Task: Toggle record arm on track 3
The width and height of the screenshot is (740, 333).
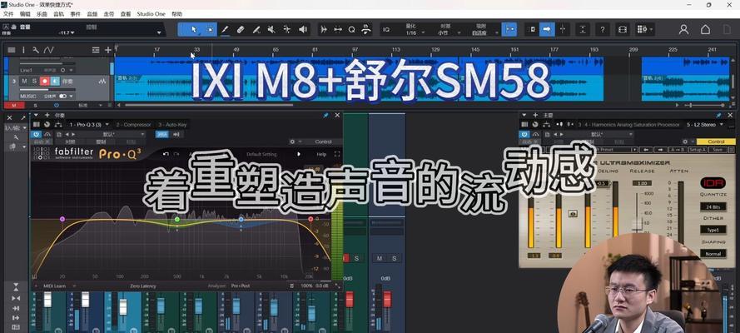Action: point(44,81)
